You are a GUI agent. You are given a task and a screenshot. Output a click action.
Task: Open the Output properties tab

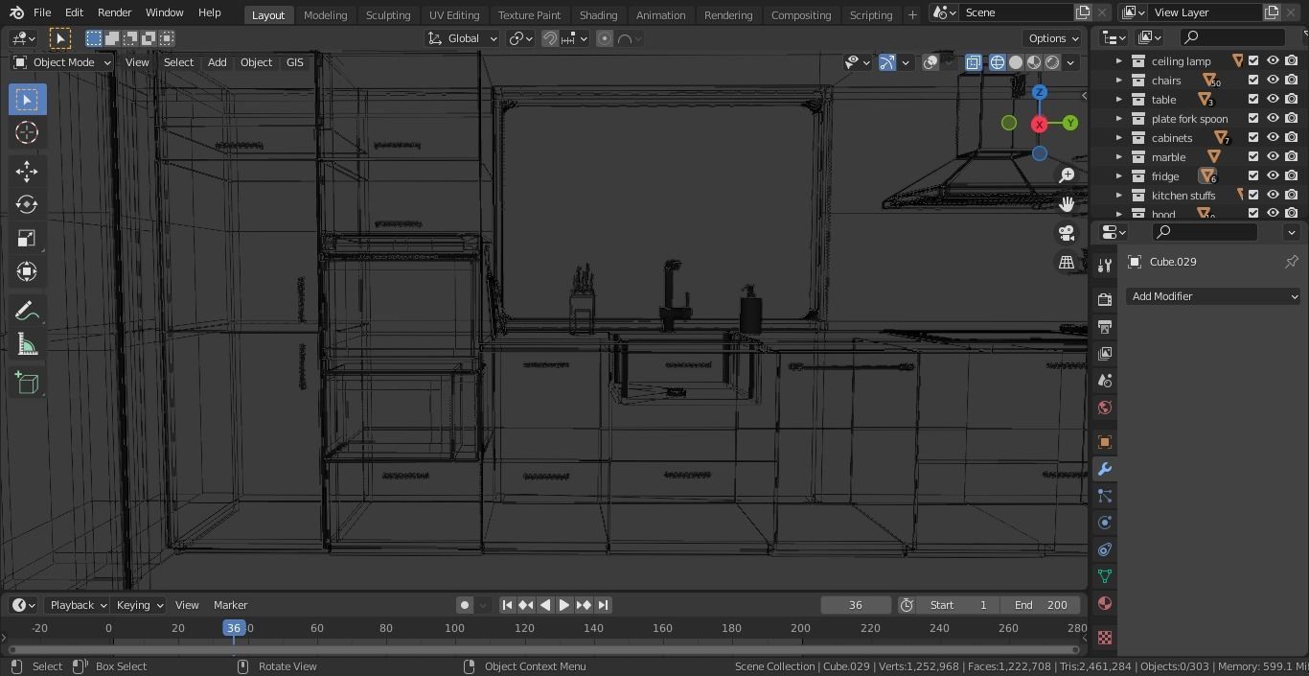pyautogui.click(x=1105, y=327)
